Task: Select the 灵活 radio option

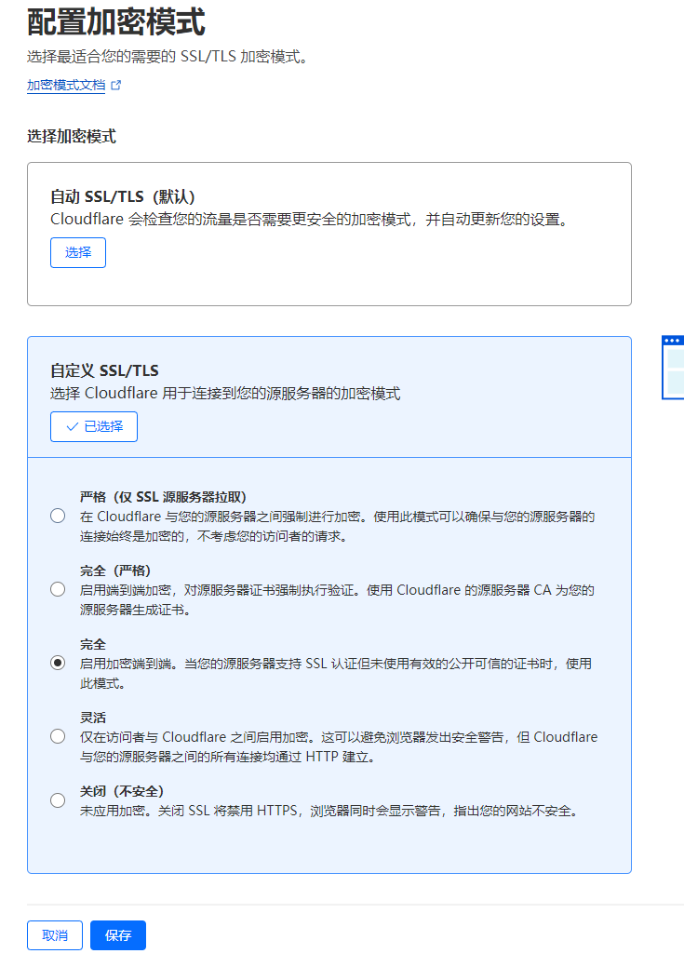Action: pyautogui.click(x=58, y=736)
